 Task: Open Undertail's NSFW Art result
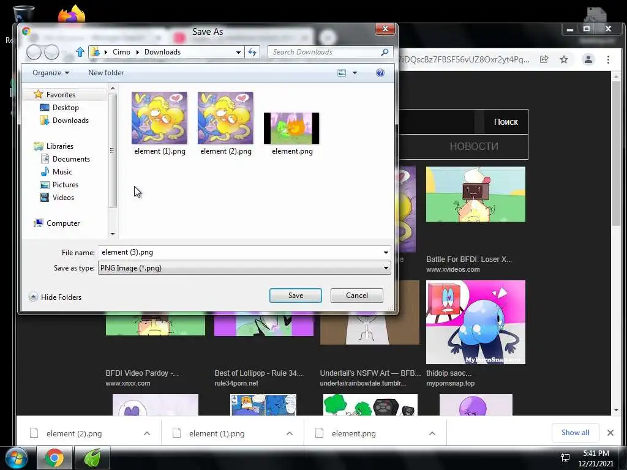370,373
